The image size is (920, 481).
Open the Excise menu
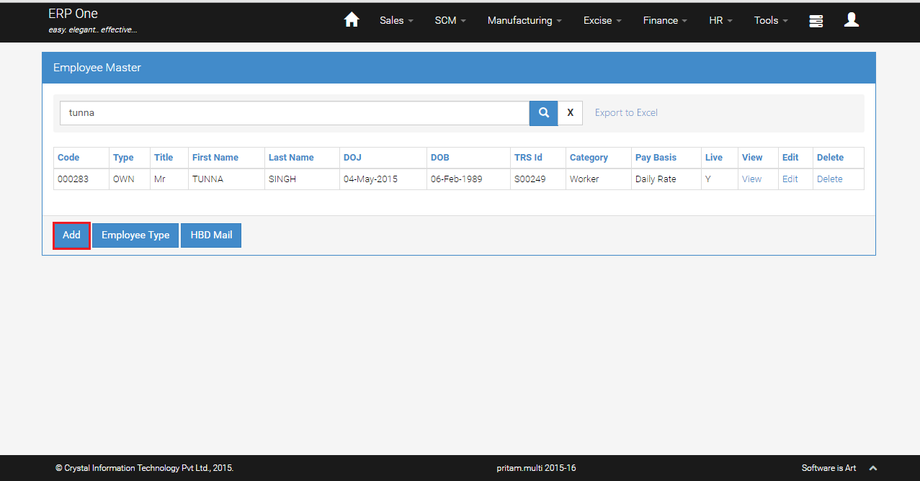pos(602,20)
